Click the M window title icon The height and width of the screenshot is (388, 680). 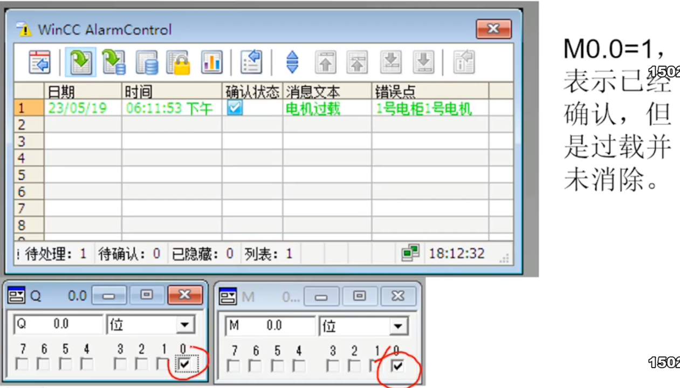[228, 296]
